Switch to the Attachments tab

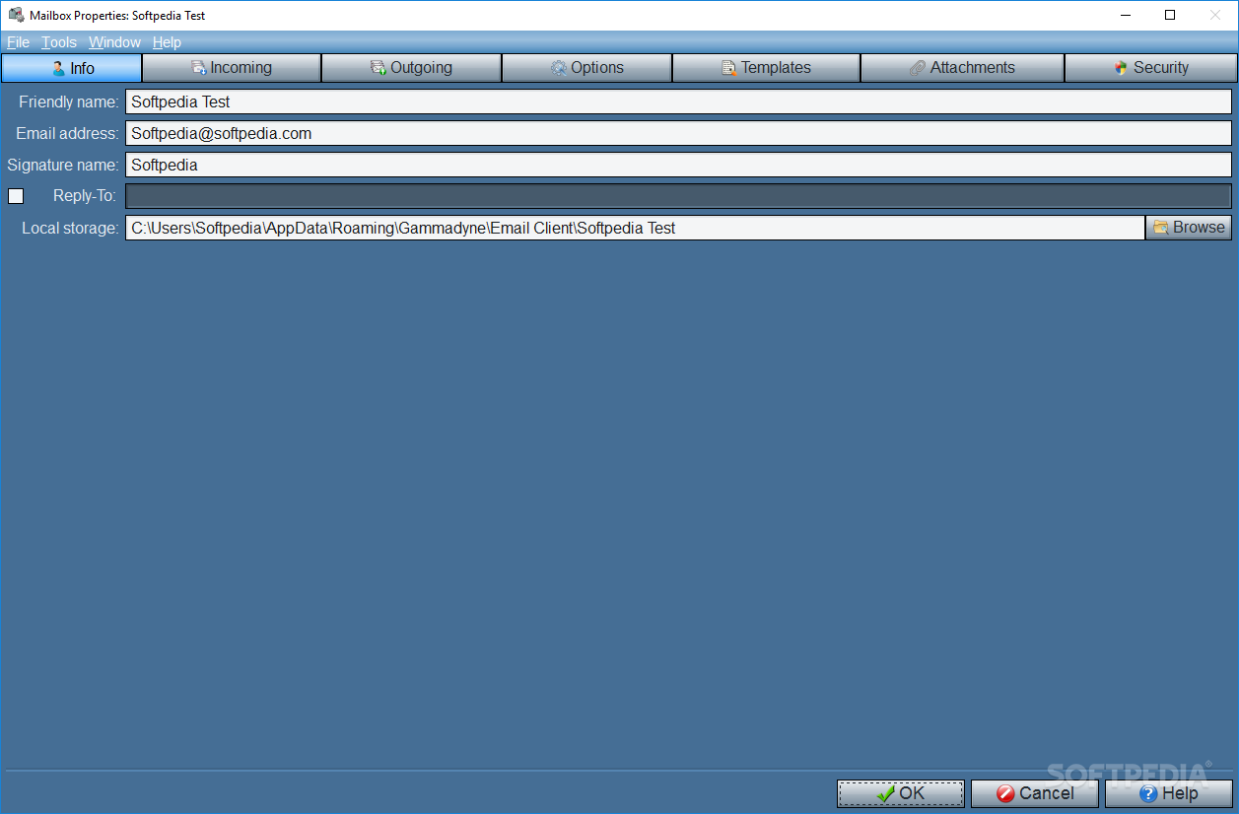pyautogui.click(x=962, y=68)
